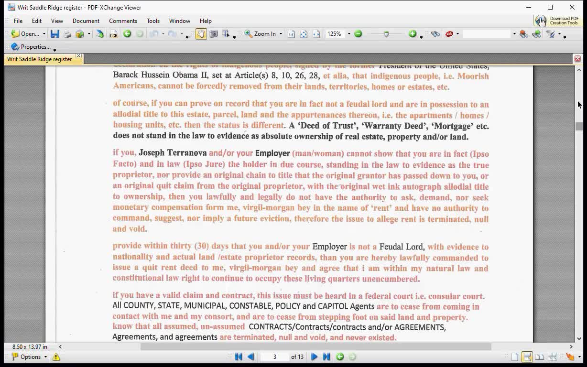Click the zoom slider thumb
The height and width of the screenshot is (367, 587).
(386, 34)
